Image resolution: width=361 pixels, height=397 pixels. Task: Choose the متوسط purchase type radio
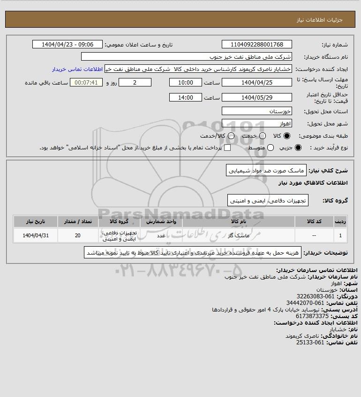tap(271, 148)
